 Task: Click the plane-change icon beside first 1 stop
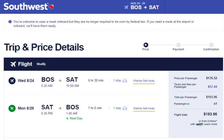point(125,81)
